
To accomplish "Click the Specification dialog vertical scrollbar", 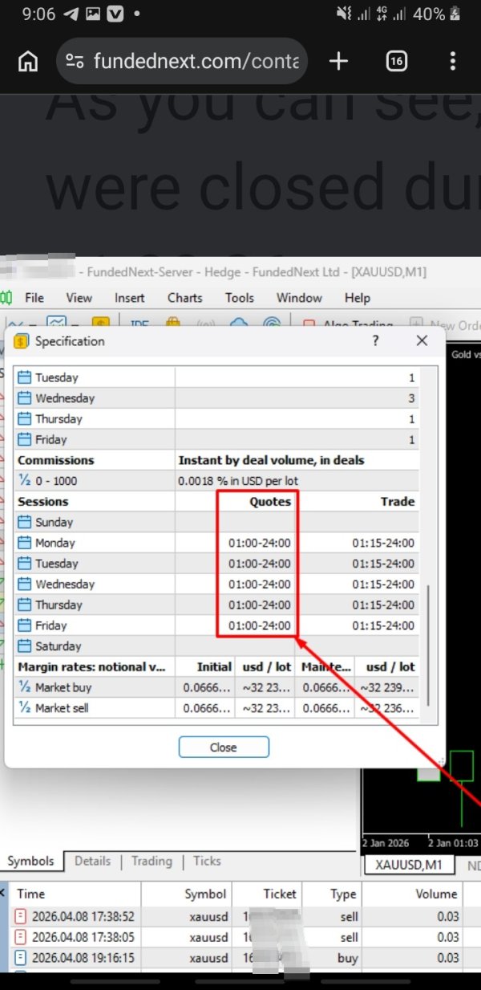I will click(429, 642).
